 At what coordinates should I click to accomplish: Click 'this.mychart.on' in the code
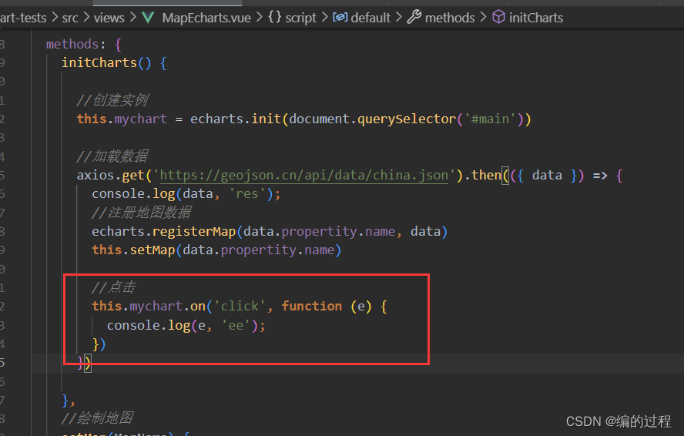pos(149,306)
